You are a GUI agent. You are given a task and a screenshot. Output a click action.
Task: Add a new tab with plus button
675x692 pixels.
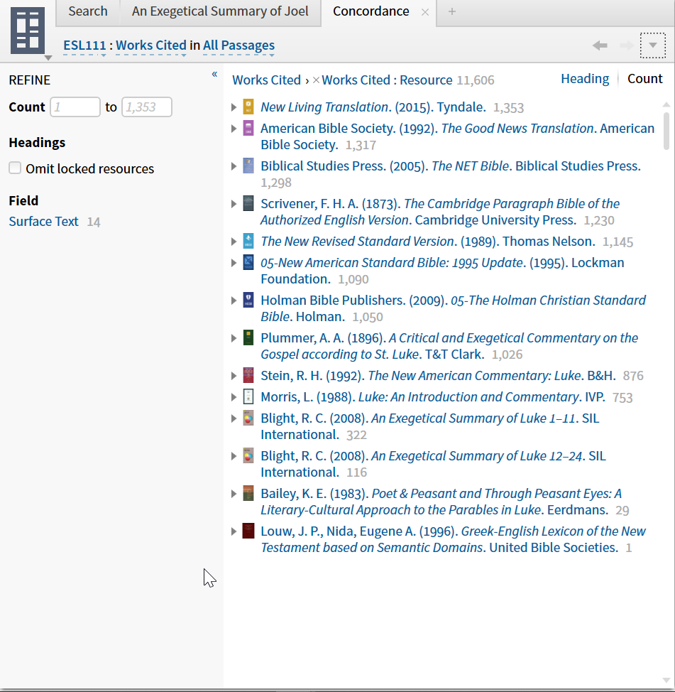click(x=451, y=11)
